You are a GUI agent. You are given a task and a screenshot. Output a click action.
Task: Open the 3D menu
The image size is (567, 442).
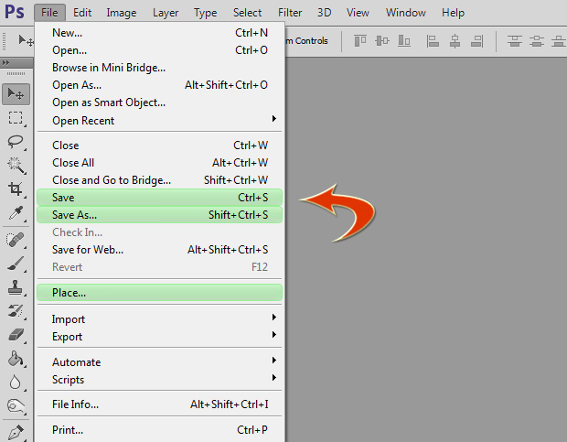point(325,13)
